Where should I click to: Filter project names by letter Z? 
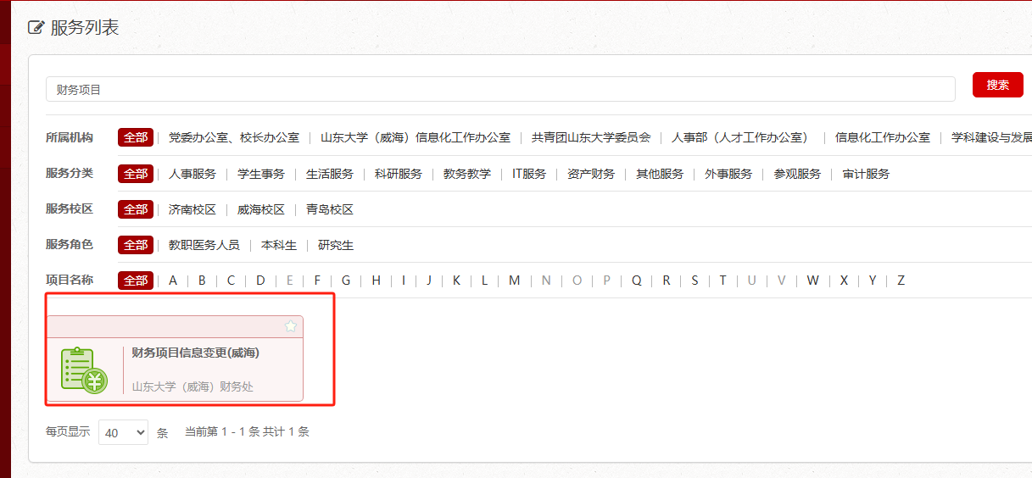[x=901, y=281]
